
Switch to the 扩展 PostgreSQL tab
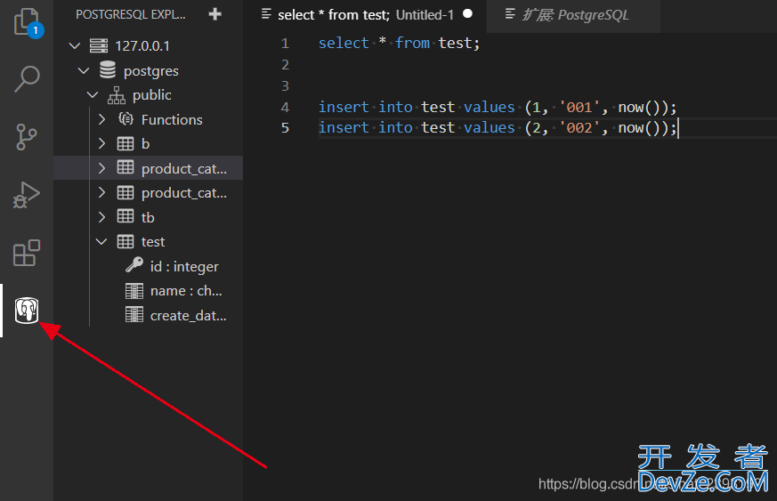pyautogui.click(x=574, y=15)
